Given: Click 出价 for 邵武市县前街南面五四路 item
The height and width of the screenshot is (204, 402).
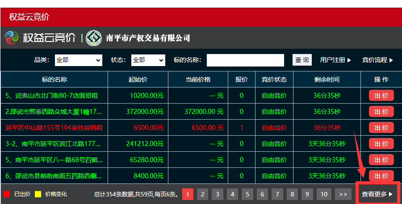Looking at the screenshot, I should (381, 176).
